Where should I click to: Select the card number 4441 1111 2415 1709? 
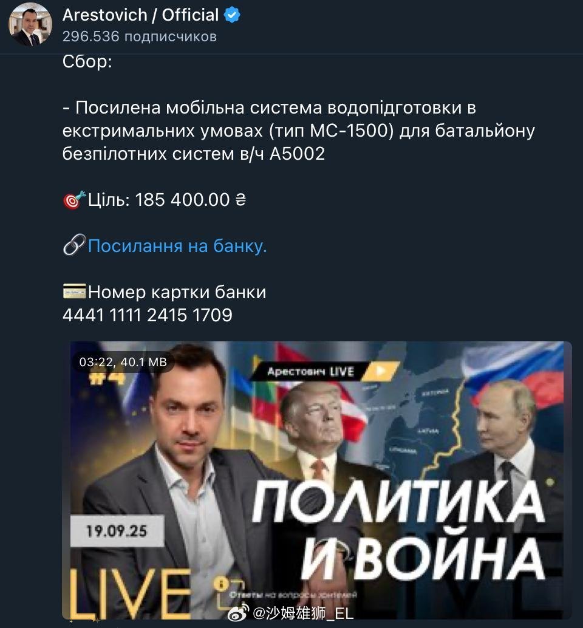[x=148, y=315]
